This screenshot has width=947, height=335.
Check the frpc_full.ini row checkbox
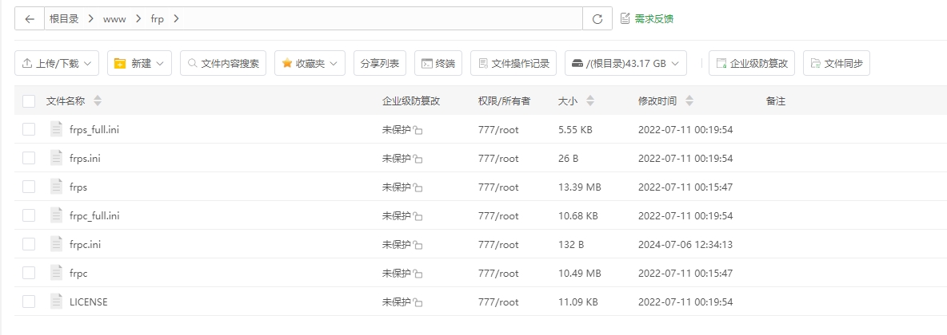[x=28, y=215]
